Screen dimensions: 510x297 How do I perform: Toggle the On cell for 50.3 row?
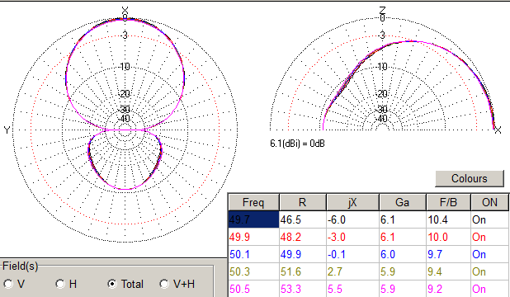pos(489,271)
